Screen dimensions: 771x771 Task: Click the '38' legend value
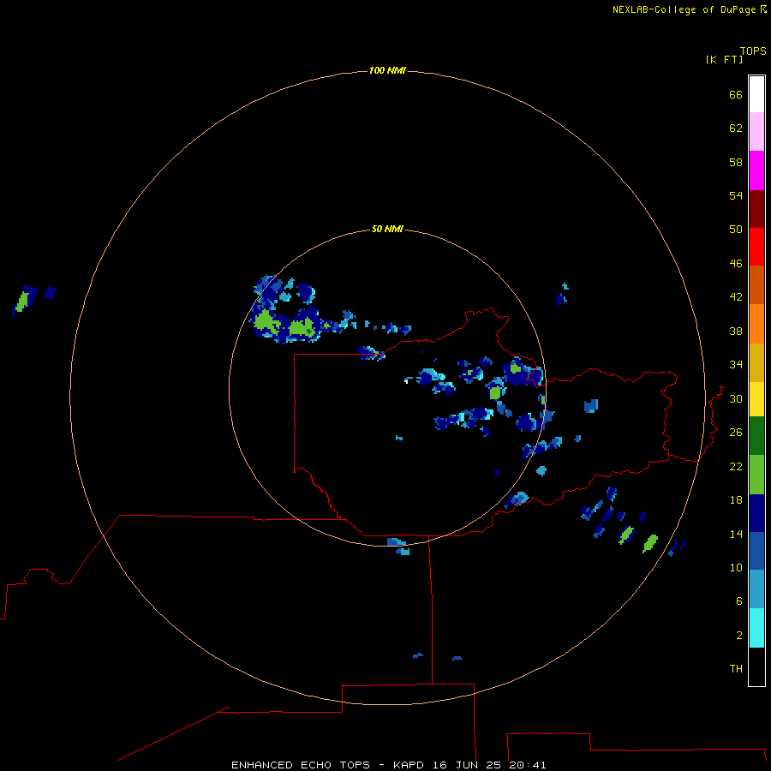736,331
